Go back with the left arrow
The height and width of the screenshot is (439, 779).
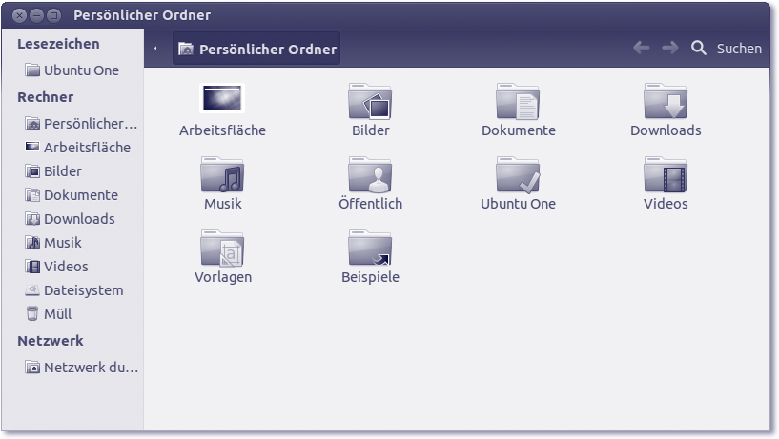641,48
